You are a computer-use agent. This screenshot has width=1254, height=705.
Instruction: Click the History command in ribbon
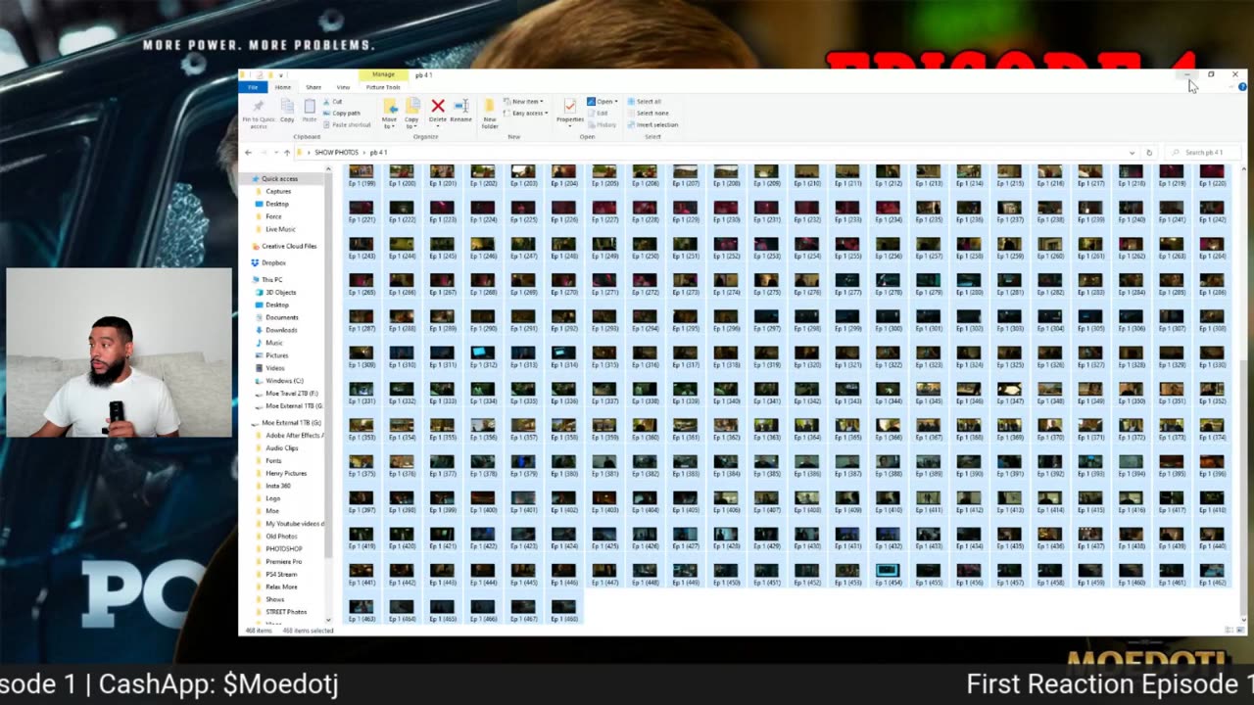603,124
